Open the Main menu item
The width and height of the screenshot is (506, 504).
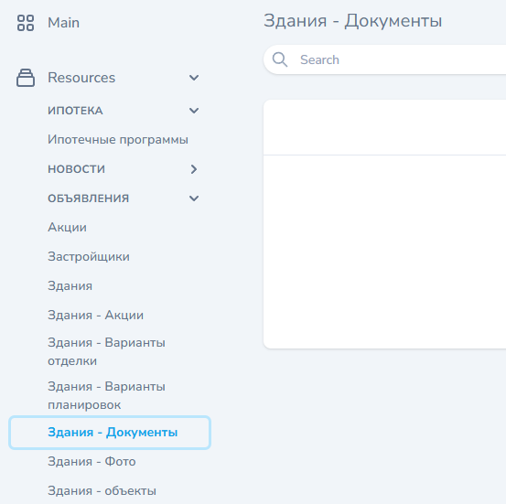[x=63, y=23]
